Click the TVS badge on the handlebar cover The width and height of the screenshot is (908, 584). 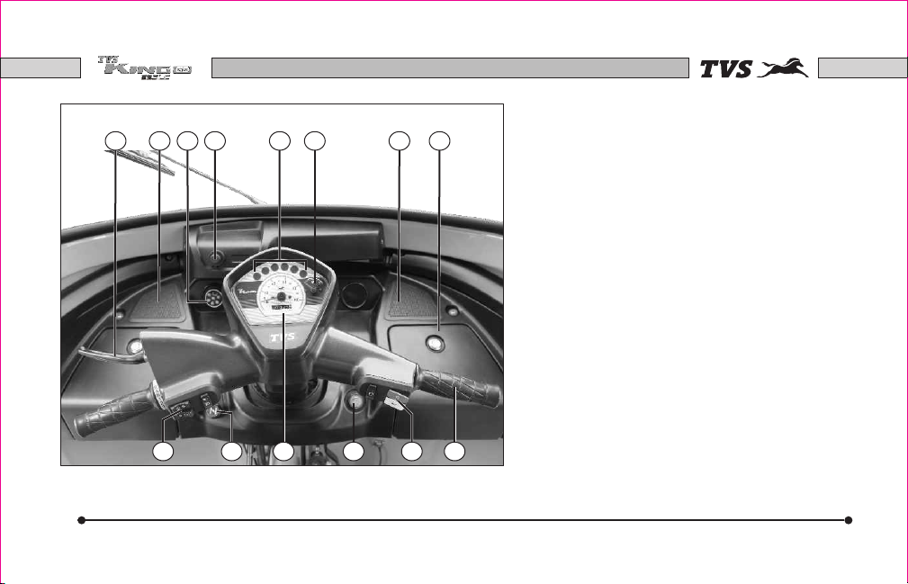pos(283,337)
